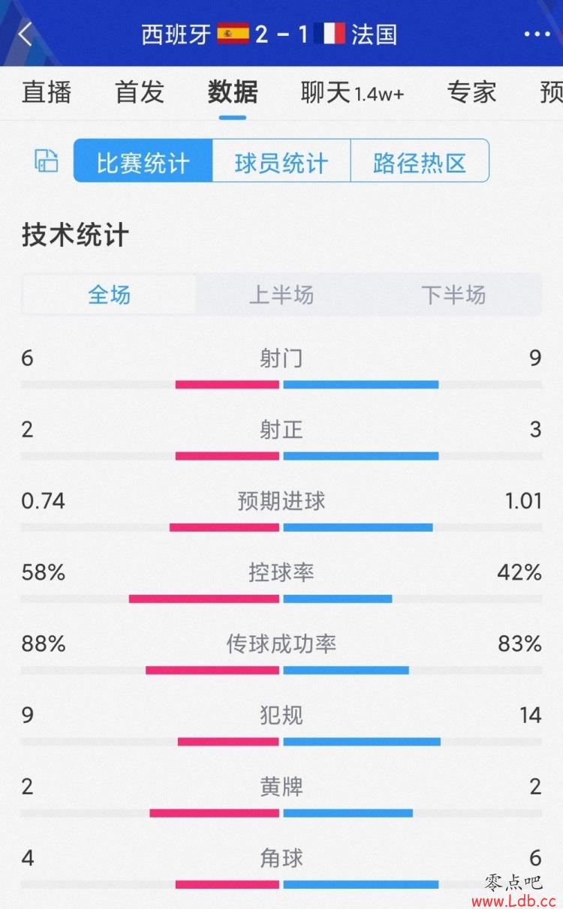Tap the 预期进球 stat label
Viewport: 563px width, 909px height.
tap(281, 501)
